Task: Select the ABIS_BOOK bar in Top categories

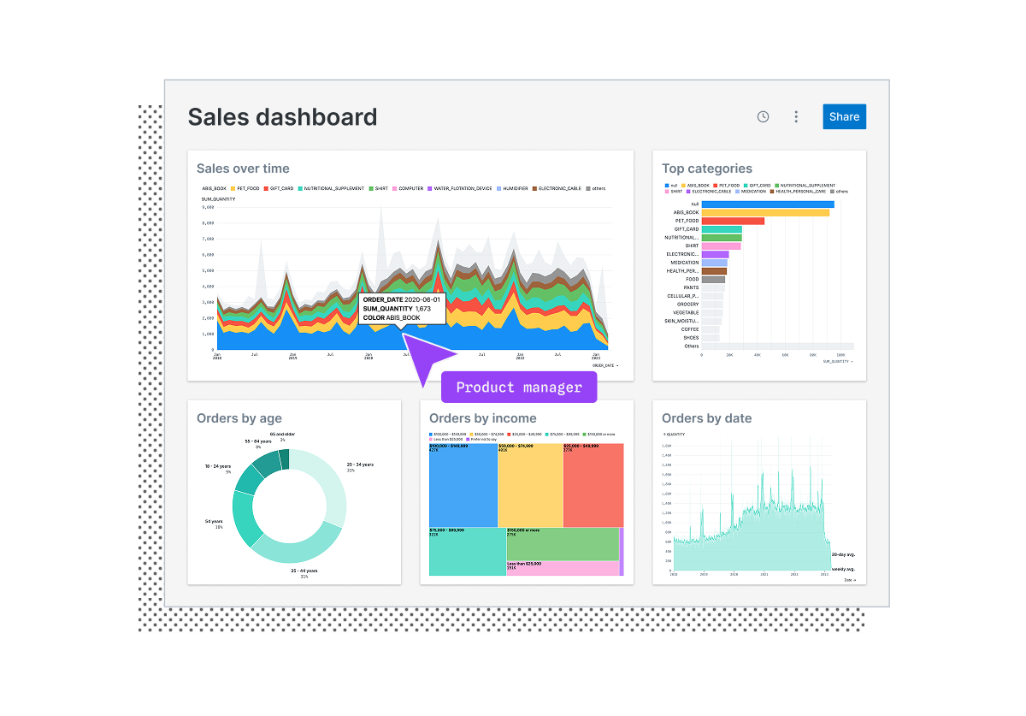Action: [765, 212]
